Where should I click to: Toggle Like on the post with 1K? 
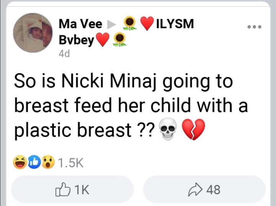pyautogui.click(x=72, y=189)
